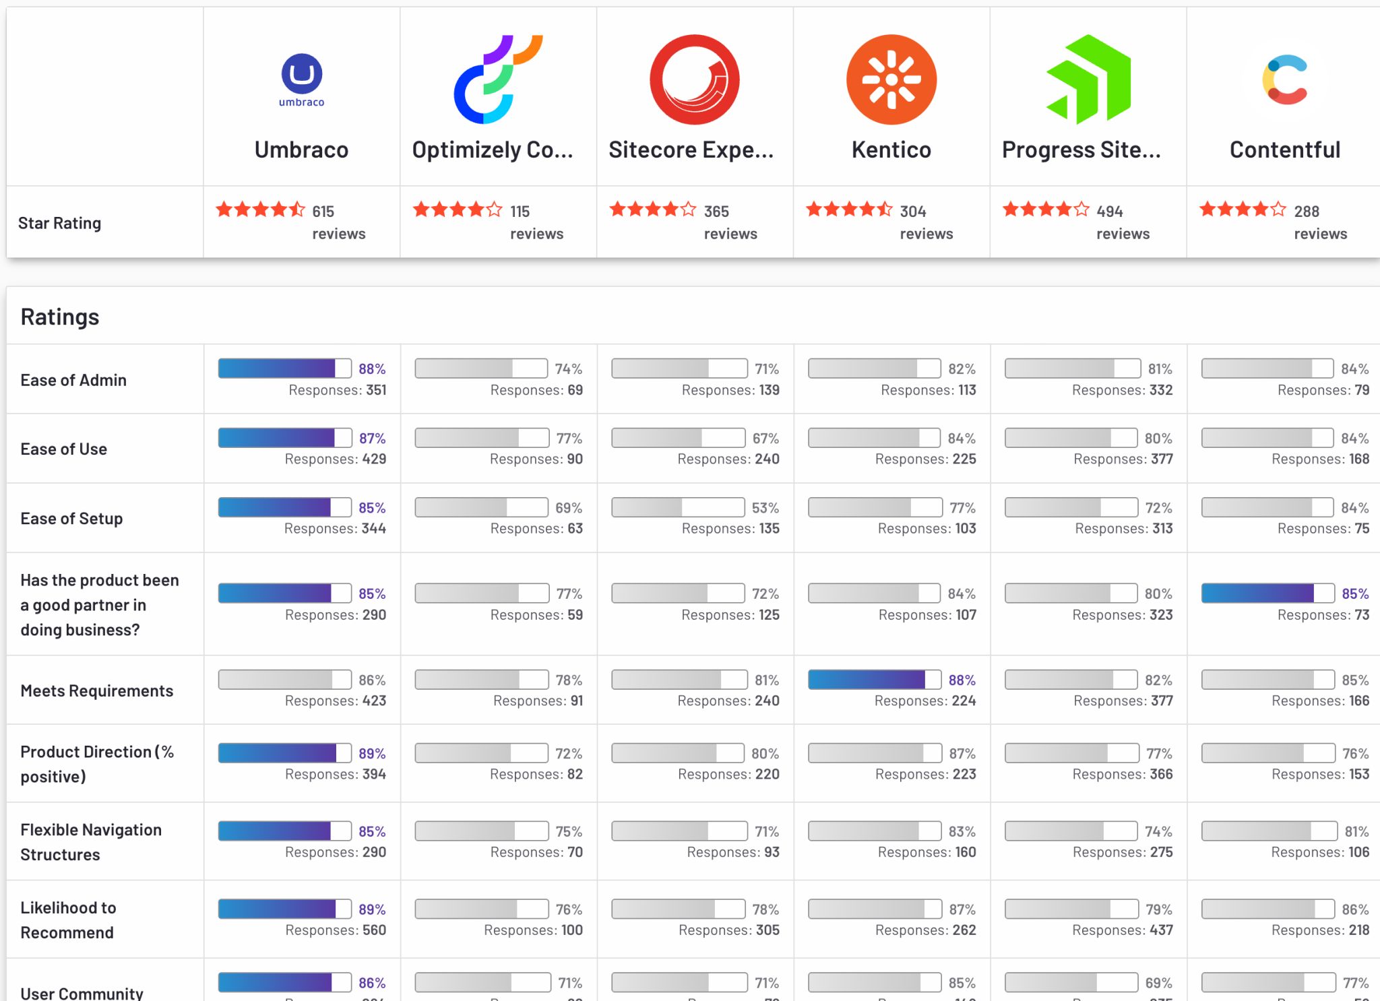Select the Ease of Use row label

pyautogui.click(x=64, y=449)
